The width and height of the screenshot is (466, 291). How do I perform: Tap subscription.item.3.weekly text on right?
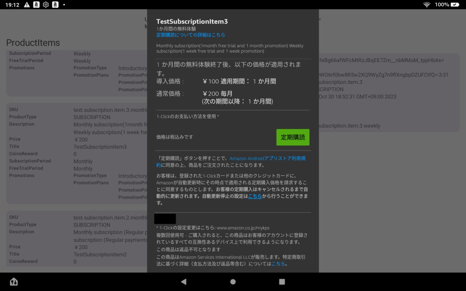point(349,126)
